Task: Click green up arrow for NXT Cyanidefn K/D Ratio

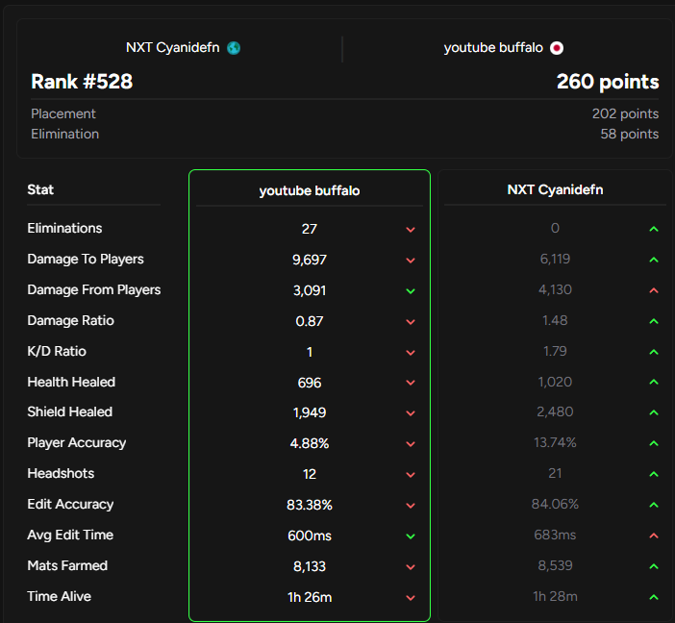Action: pos(654,352)
